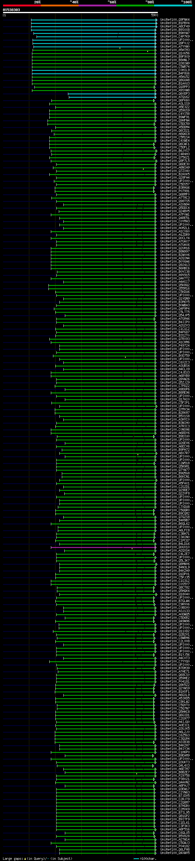Open the UniRef100_B4N3L9 label

pos(175,567)
